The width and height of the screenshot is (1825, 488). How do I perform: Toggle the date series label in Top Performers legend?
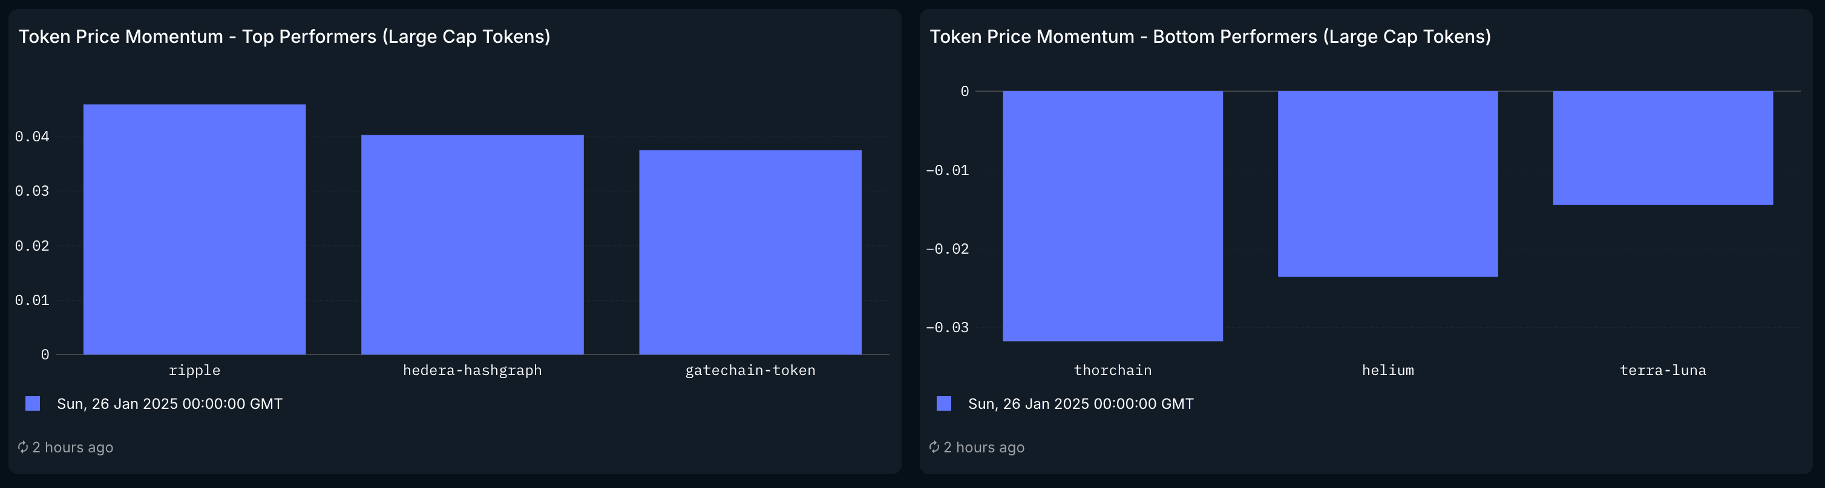pos(169,404)
